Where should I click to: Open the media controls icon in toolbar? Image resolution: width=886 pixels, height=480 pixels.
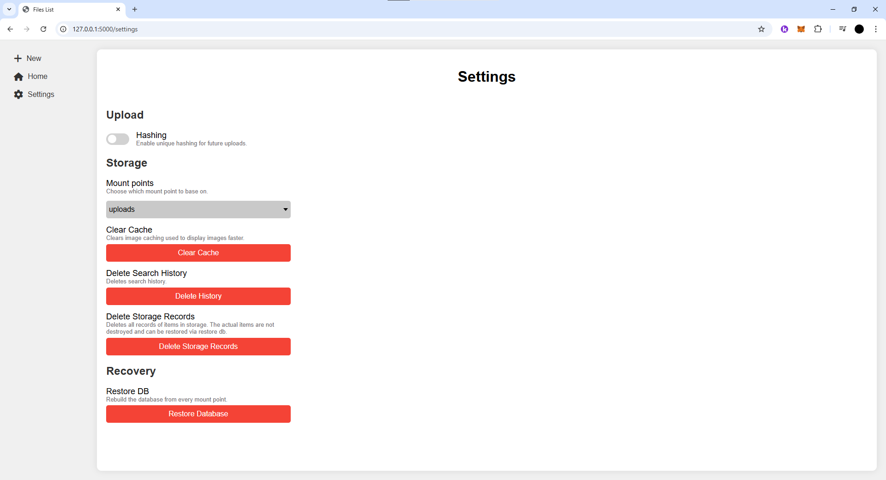tap(843, 29)
